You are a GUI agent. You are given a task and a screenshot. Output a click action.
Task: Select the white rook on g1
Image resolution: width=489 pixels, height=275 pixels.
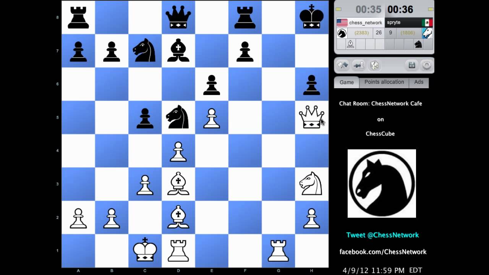click(278, 251)
